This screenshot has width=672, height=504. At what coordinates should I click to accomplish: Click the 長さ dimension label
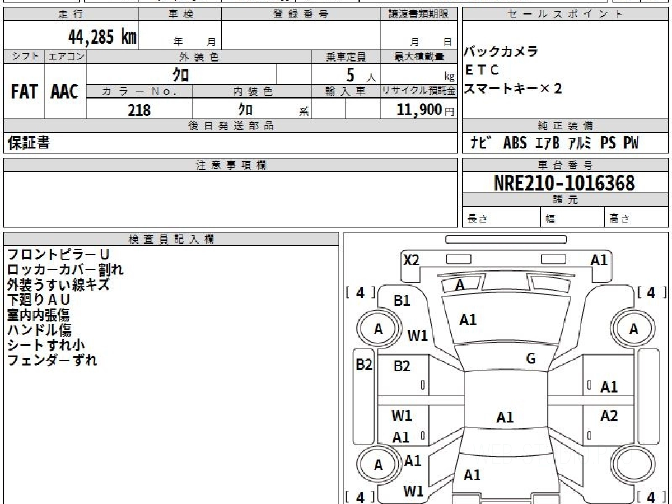478,220
